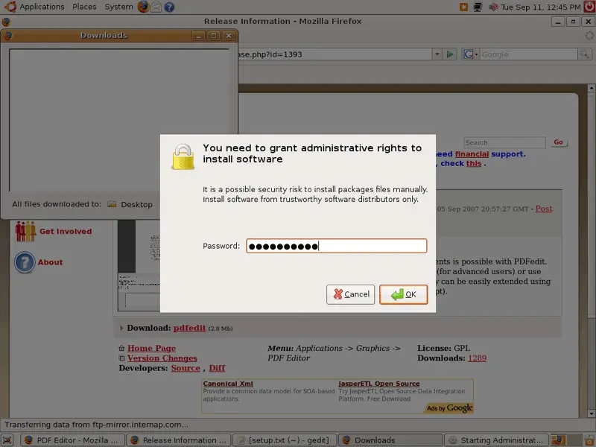596x447 pixels.
Task: Click the network monitor tray icon
Action: (x=478, y=7)
